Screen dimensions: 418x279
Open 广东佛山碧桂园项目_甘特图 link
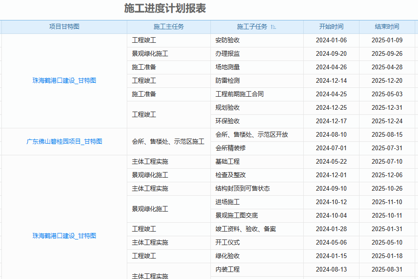(64, 141)
